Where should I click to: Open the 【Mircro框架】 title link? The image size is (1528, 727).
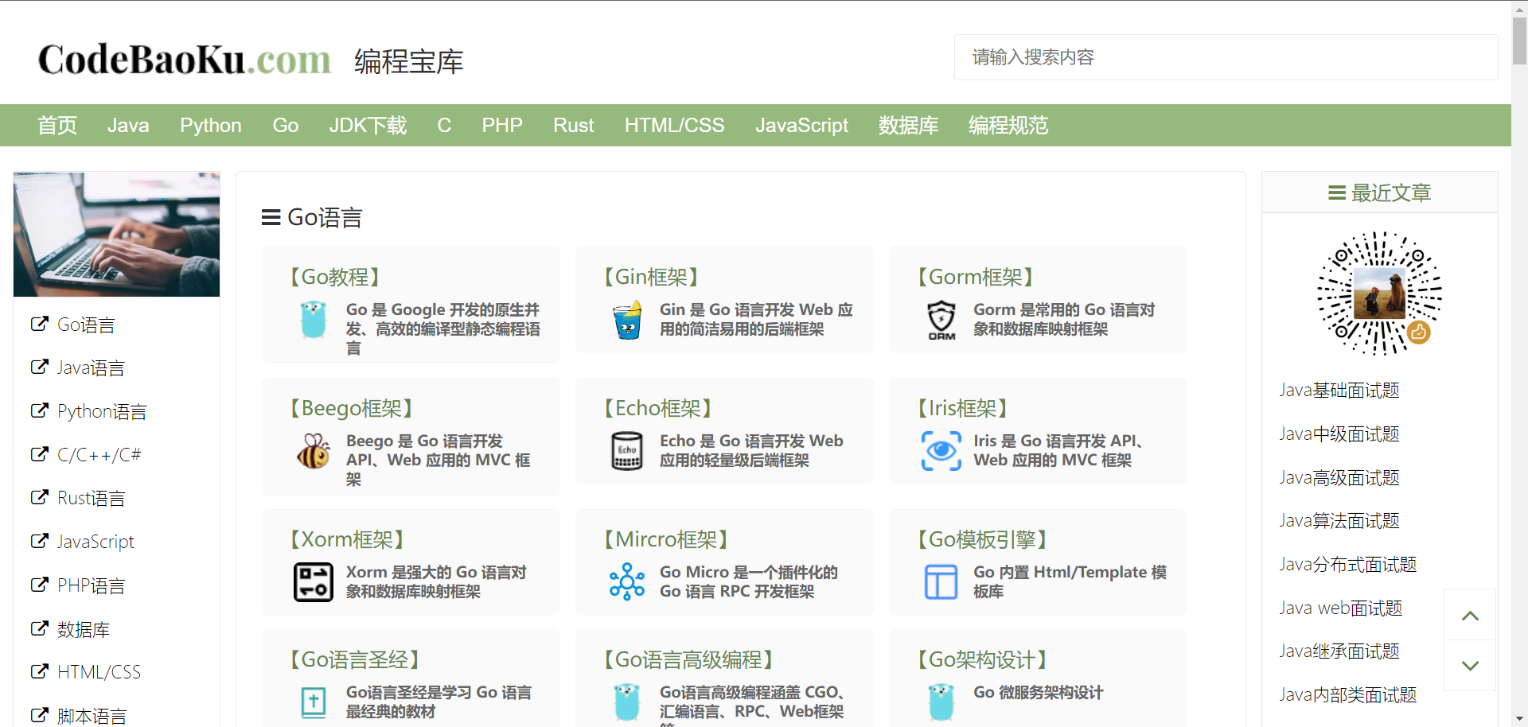pos(666,538)
